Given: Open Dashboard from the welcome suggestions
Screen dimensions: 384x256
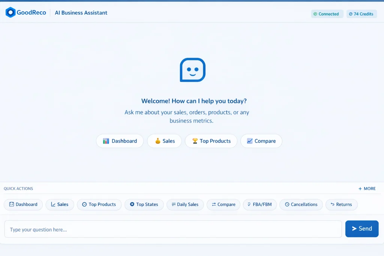Looking at the screenshot, I should tap(120, 141).
